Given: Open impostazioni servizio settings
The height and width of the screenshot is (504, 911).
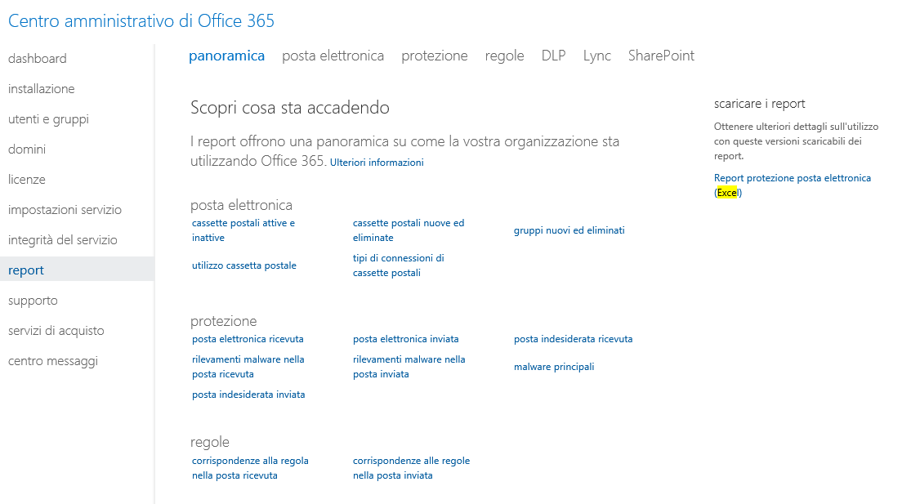Looking at the screenshot, I should point(65,210).
